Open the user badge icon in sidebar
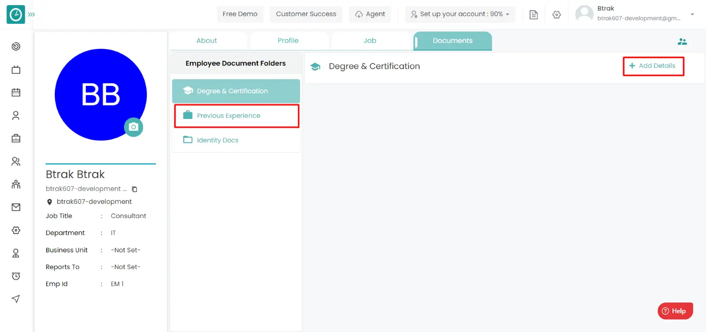Viewport: 706px width, 332px height. pos(16,253)
